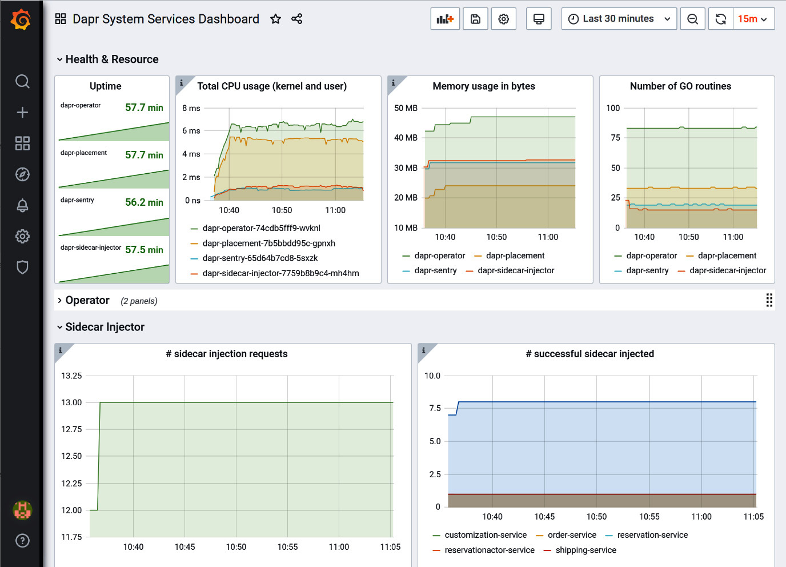Toggle dapr-placement series in Memory legend

(515, 255)
